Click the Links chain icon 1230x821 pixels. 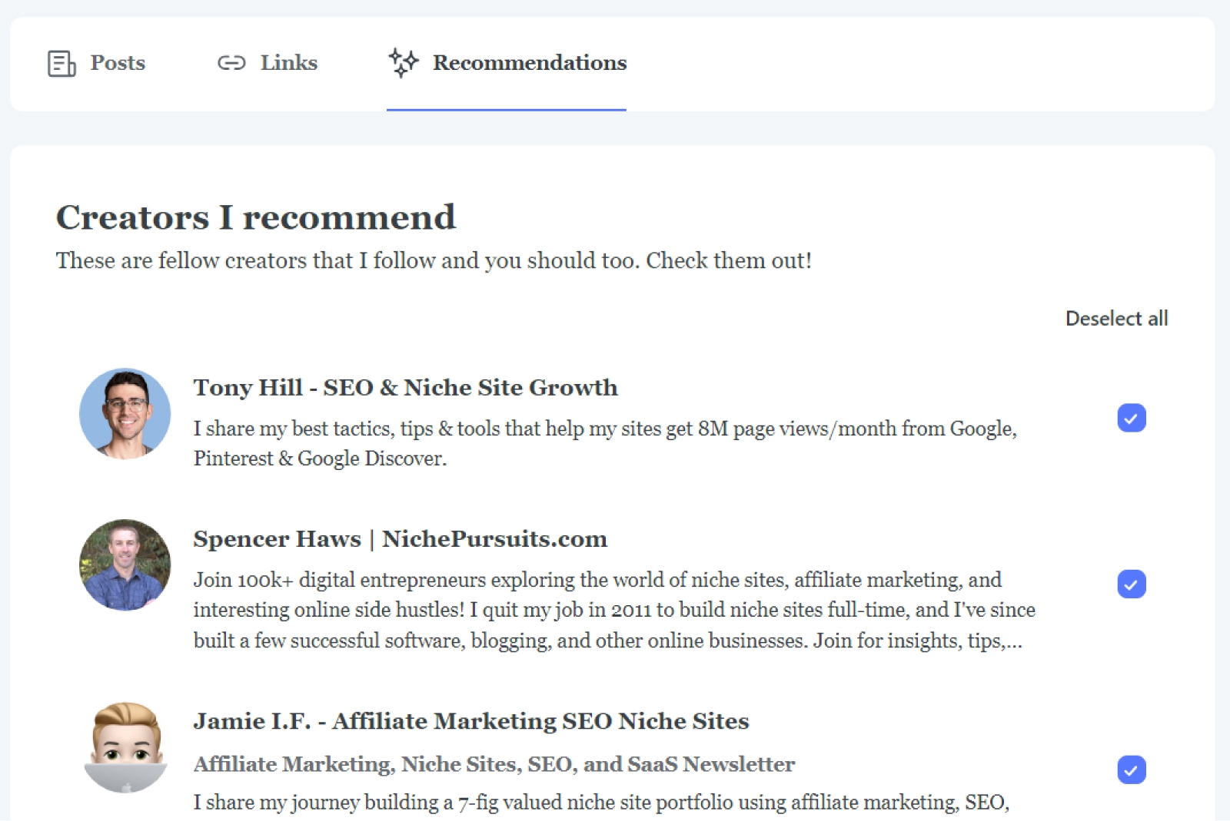(x=231, y=63)
